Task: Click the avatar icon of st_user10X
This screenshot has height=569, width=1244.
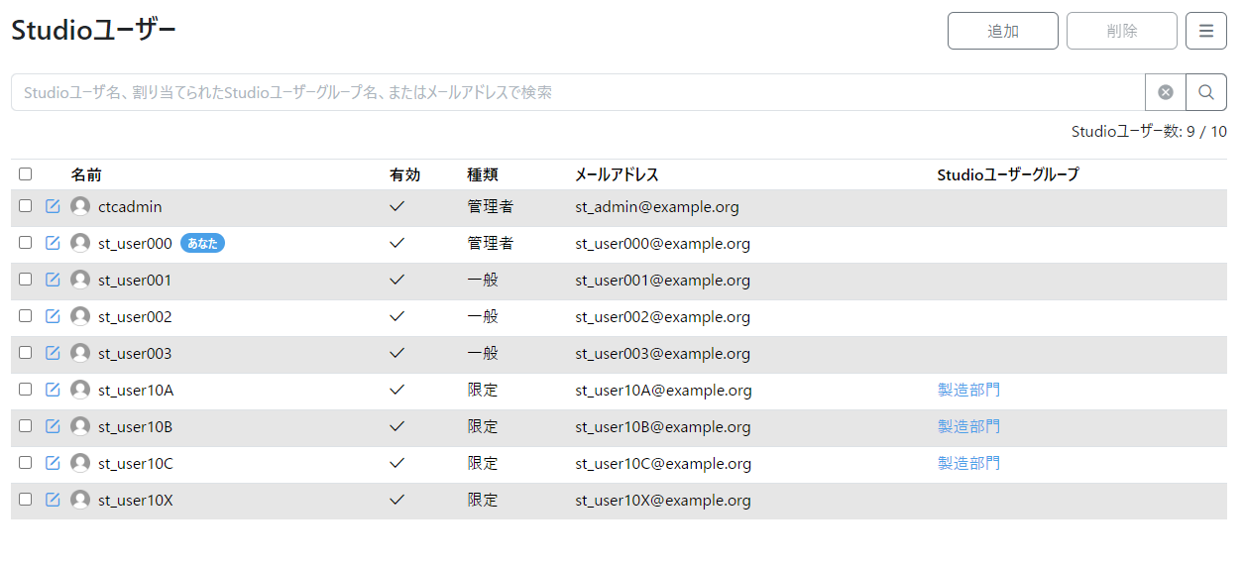Action: tap(80, 500)
